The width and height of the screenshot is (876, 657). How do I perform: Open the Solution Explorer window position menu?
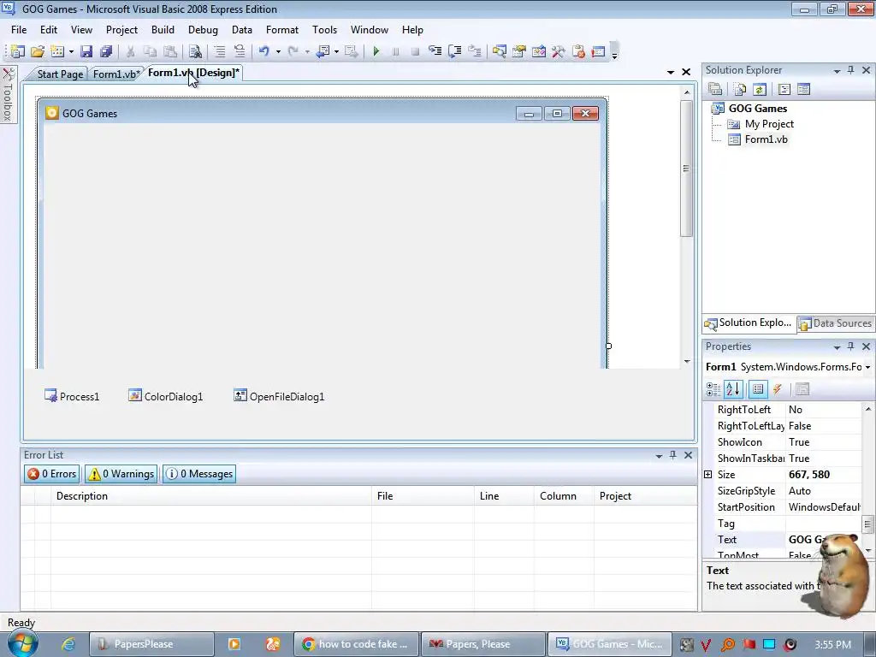click(837, 70)
